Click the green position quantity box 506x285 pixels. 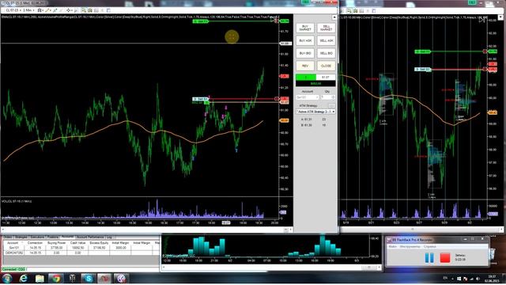(306, 78)
